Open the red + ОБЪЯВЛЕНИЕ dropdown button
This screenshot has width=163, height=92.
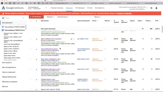36,17
